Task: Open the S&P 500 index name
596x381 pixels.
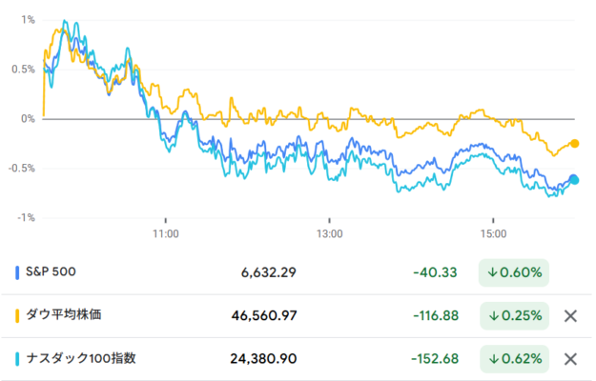Action: 51,272
